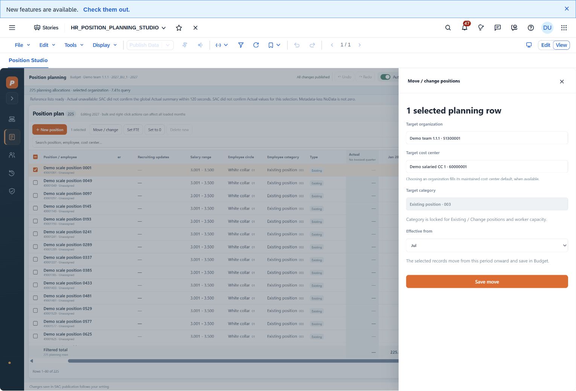Image resolution: width=576 pixels, height=391 pixels.
Task: Open notifications bell with 47 badge
Action: coord(465,27)
